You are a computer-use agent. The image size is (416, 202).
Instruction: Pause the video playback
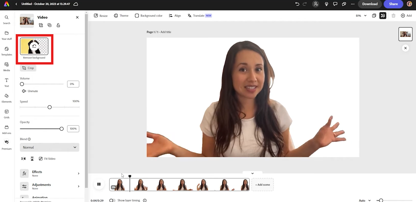coord(99,184)
